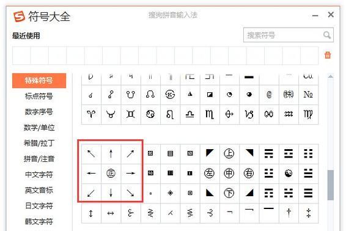This screenshot has height=231, width=346.
Task: Insert the double dagger ‡ symbol
Action: click(308, 213)
